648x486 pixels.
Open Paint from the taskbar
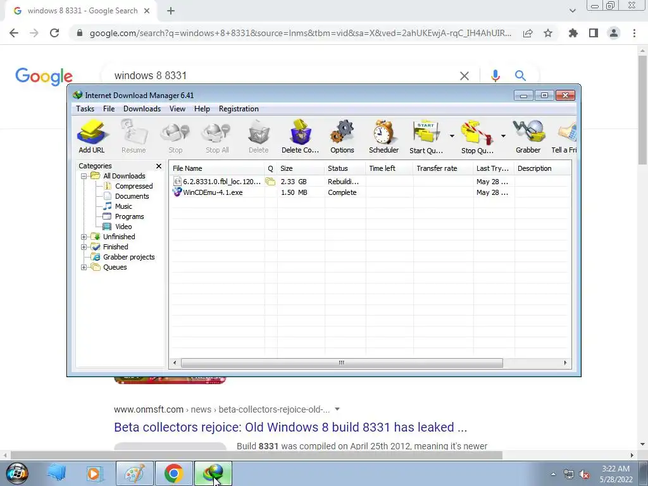click(x=135, y=473)
